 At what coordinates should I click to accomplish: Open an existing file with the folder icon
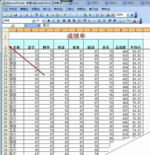coord(10,15)
